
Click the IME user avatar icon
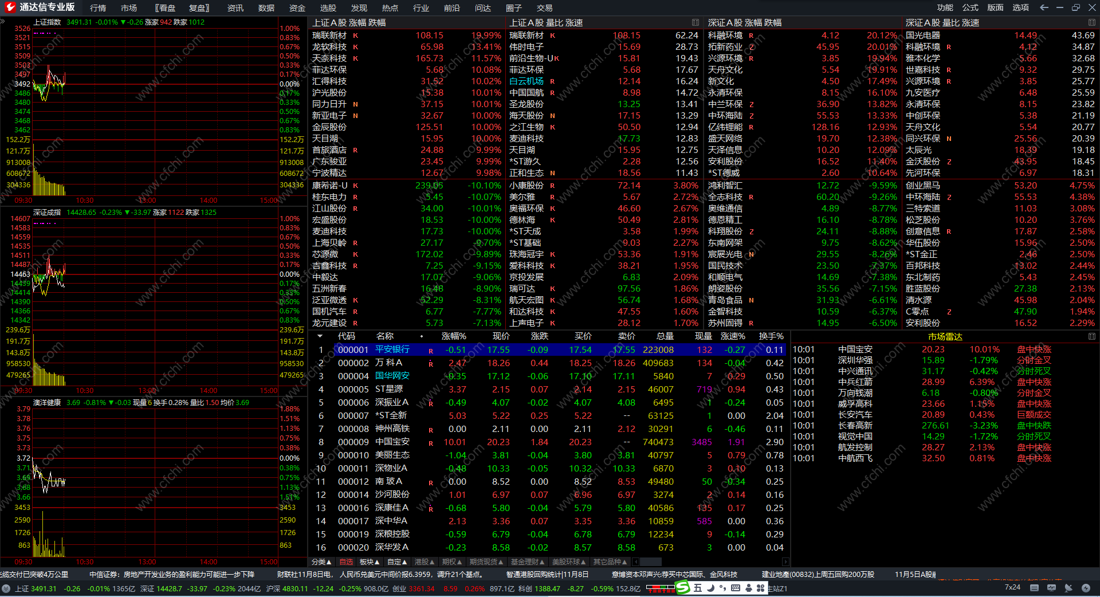point(748,588)
